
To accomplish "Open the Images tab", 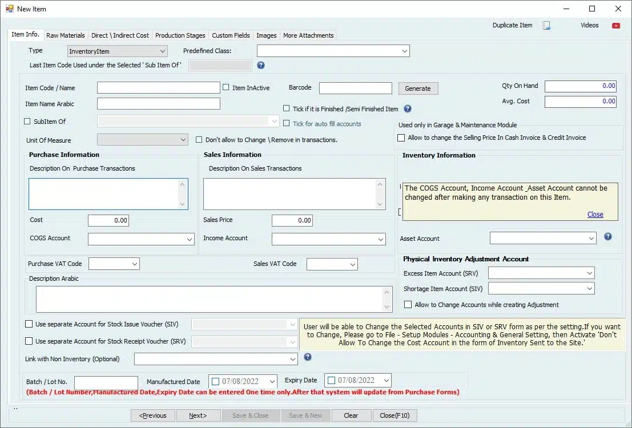I will [267, 35].
